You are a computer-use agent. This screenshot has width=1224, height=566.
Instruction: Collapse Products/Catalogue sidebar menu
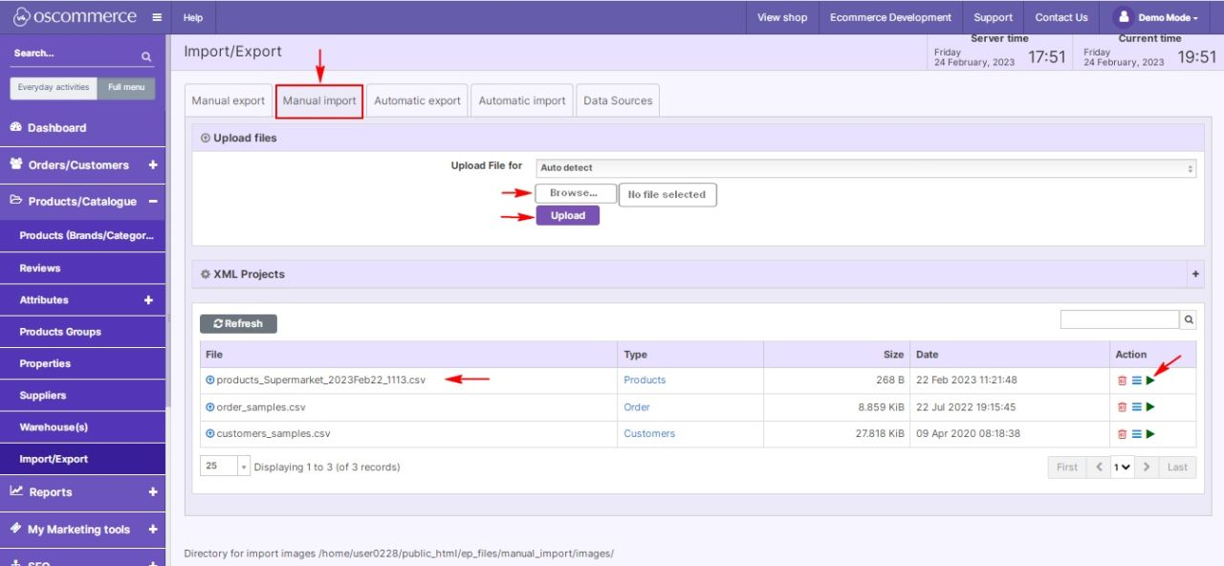(153, 202)
